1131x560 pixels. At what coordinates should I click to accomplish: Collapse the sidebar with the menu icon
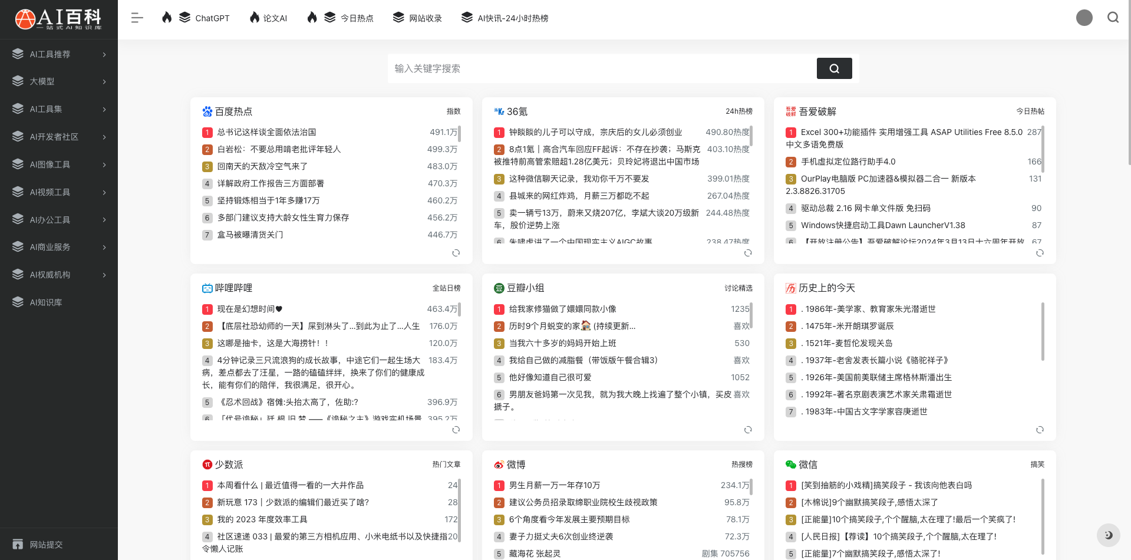click(137, 18)
